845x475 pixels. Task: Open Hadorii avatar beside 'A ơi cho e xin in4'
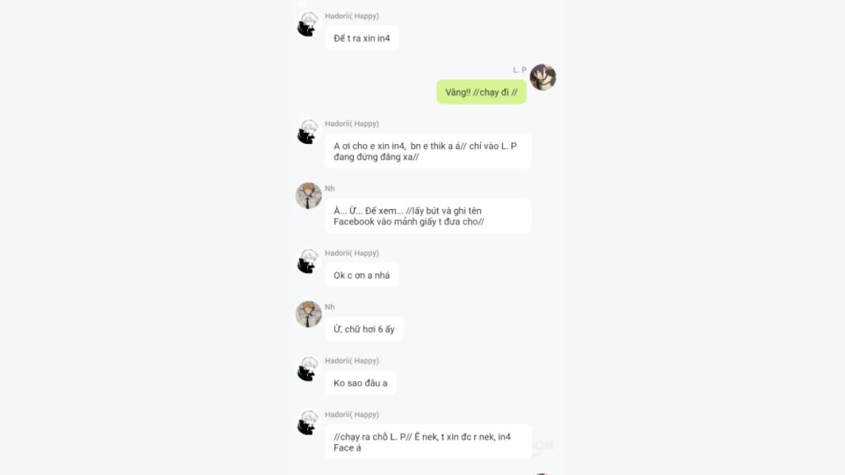point(308,131)
